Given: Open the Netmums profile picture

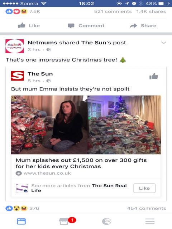Looking at the screenshot, I should click(x=15, y=46).
